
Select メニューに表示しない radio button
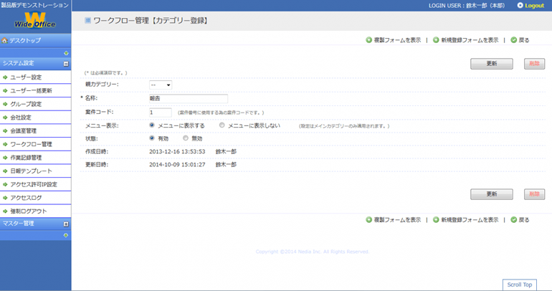222,125
